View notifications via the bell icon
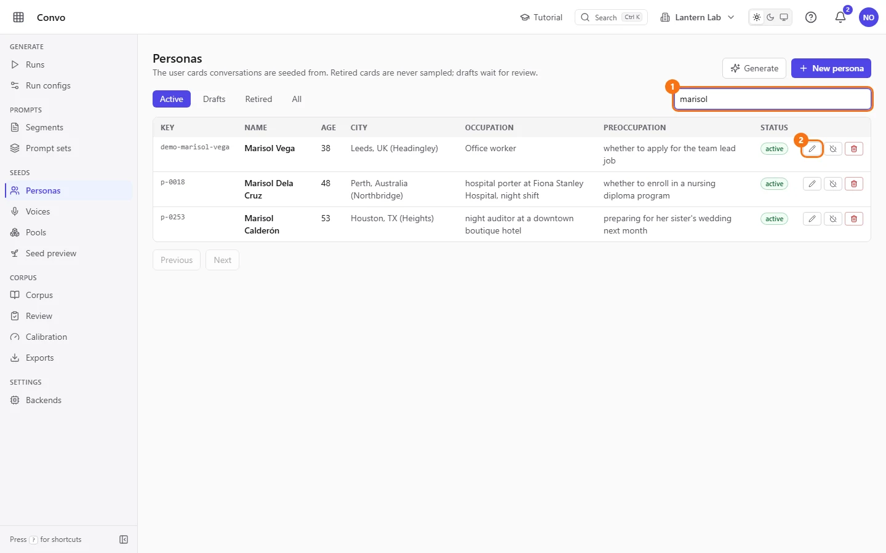 click(840, 17)
